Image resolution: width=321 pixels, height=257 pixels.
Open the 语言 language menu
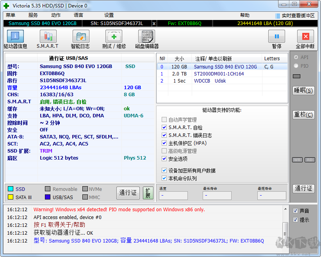pos(78,15)
